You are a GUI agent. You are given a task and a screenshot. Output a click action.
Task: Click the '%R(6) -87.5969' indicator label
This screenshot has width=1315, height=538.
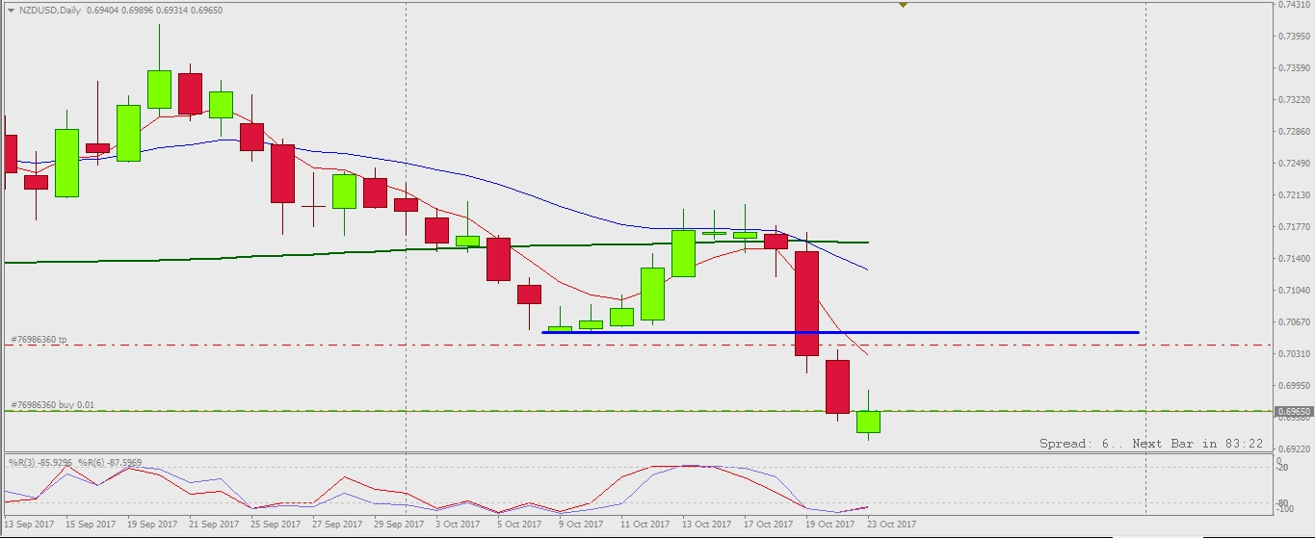(x=110, y=463)
